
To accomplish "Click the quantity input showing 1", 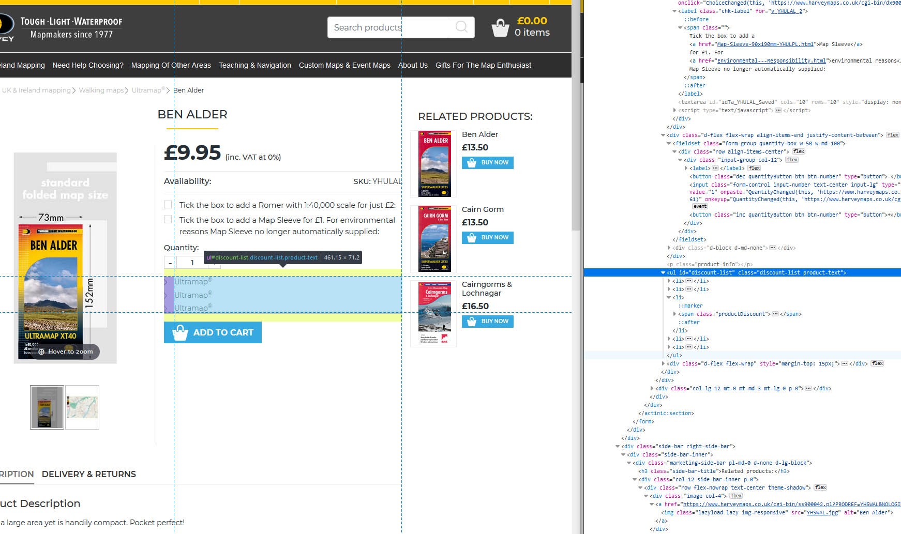I will point(192,263).
